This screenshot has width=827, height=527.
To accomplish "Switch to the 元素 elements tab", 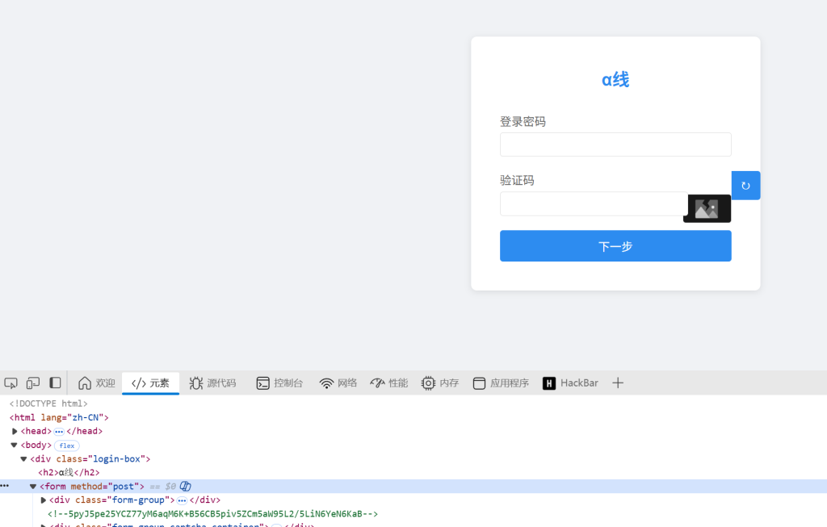I will pos(150,383).
